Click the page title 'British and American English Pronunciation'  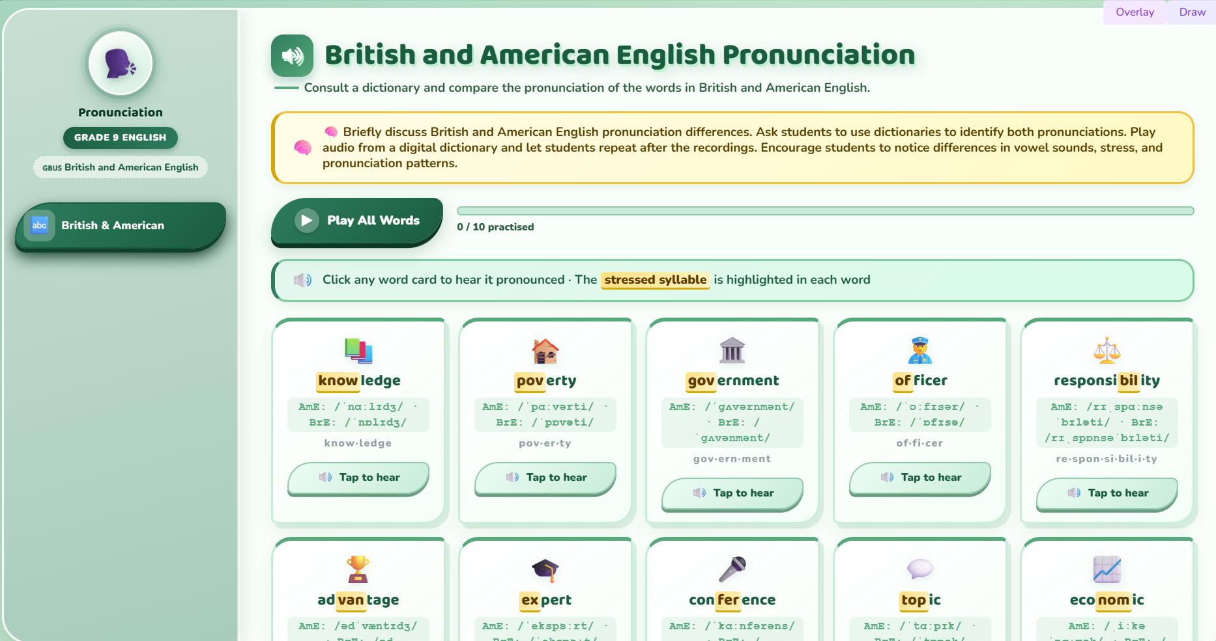tap(620, 55)
